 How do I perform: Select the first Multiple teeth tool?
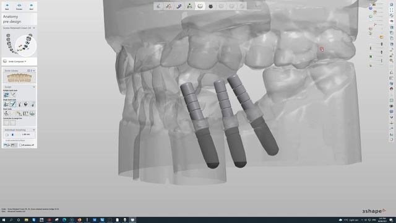click(6, 95)
